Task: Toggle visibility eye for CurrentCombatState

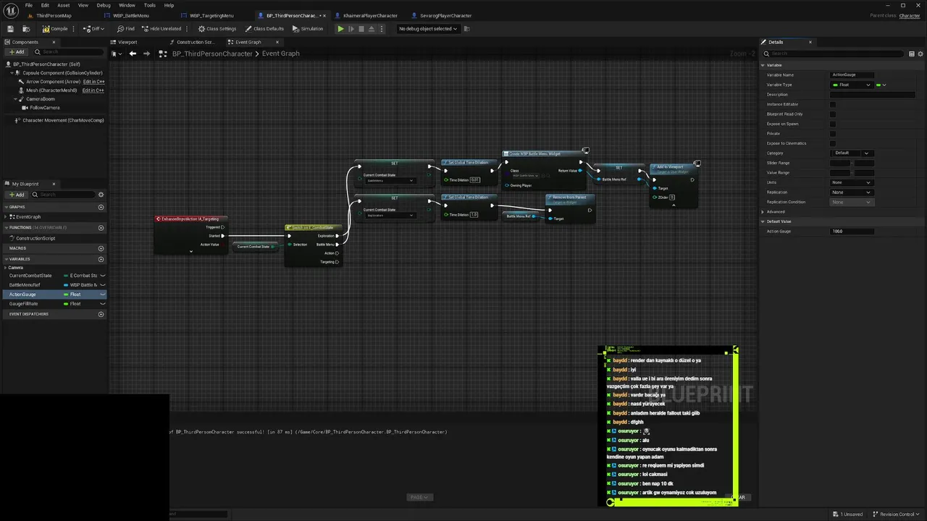Action: [102, 276]
